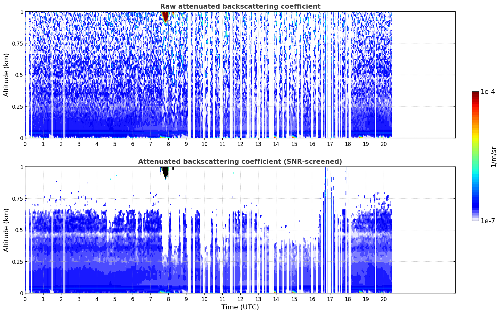Image resolution: width=500 pixels, height=314 pixels.
Task: Click the colorbar's "1e-7" minimum label
Action: point(487,221)
